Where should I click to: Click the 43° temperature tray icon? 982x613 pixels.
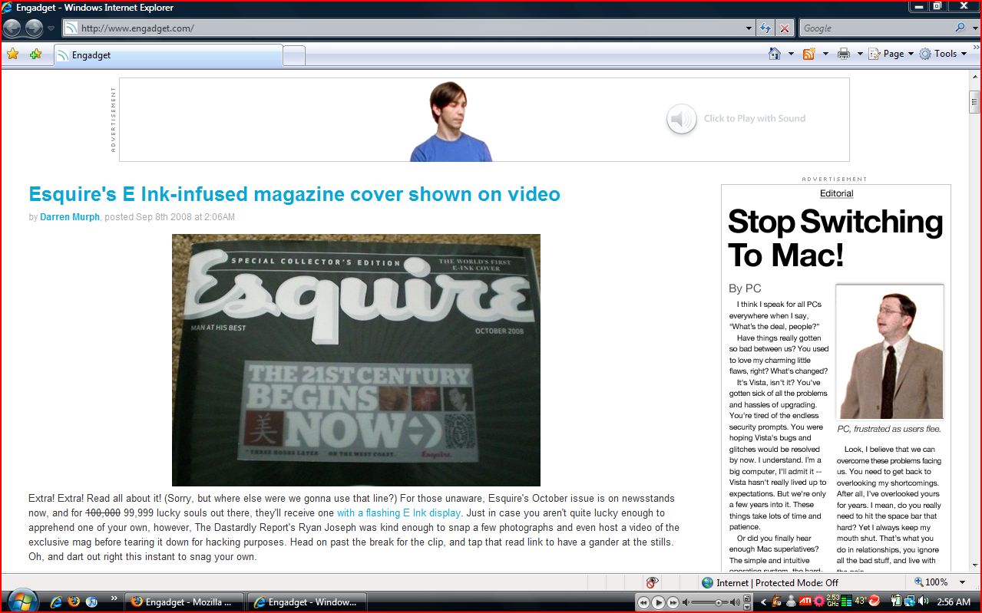point(861,601)
